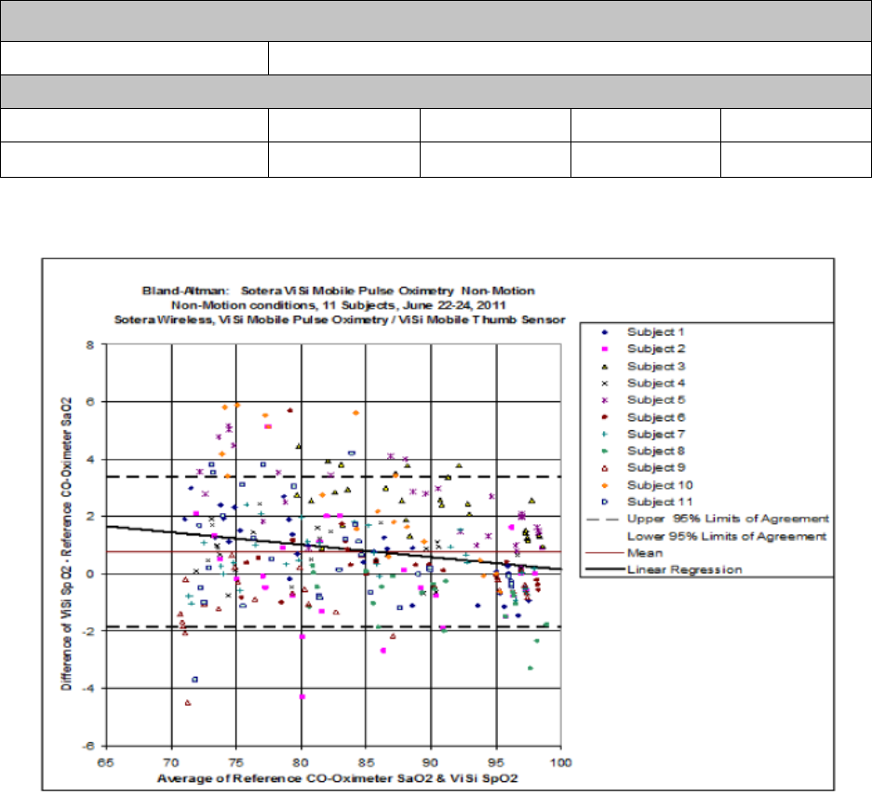Click 'Subject 4' legend label

(656, 383)
